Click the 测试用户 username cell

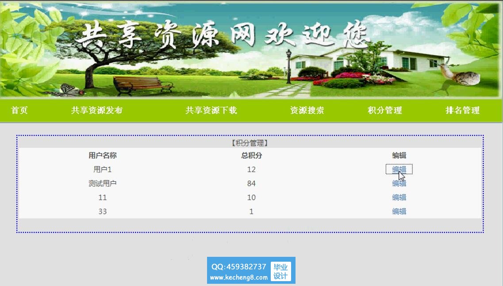[103, 183]
